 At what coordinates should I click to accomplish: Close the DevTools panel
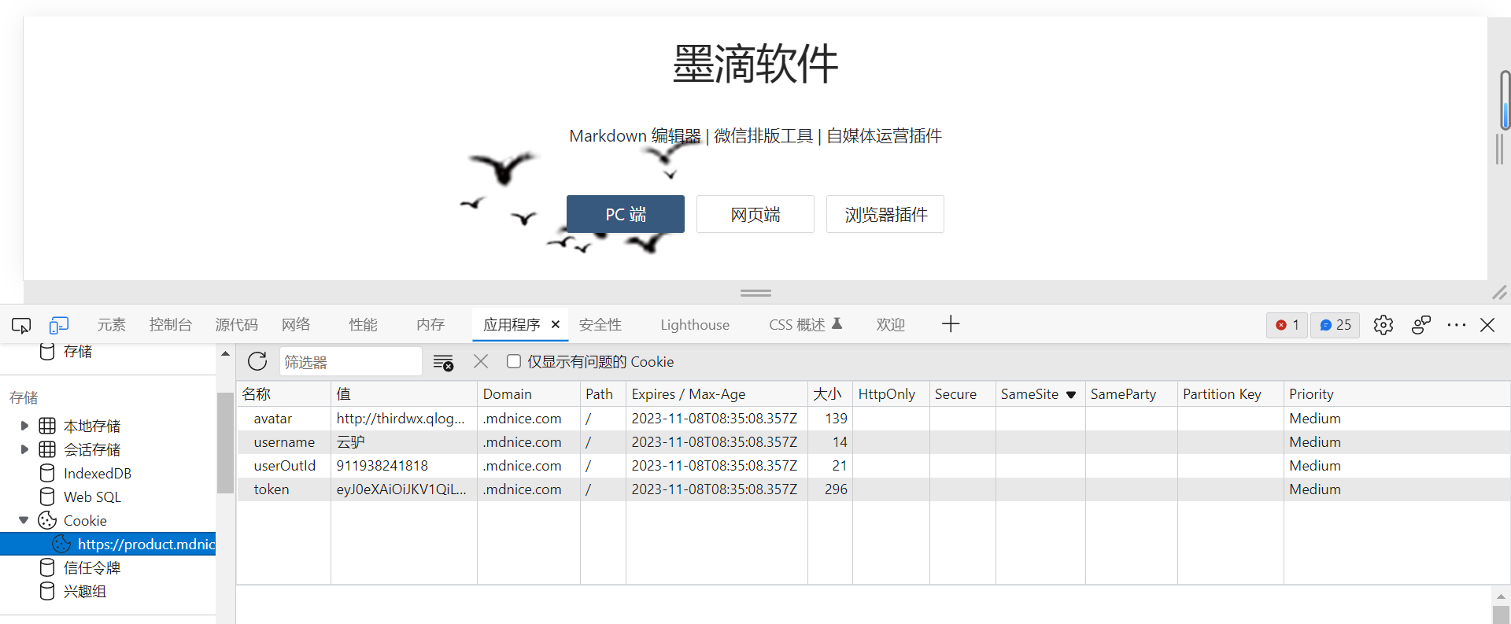coord(1487,325)
